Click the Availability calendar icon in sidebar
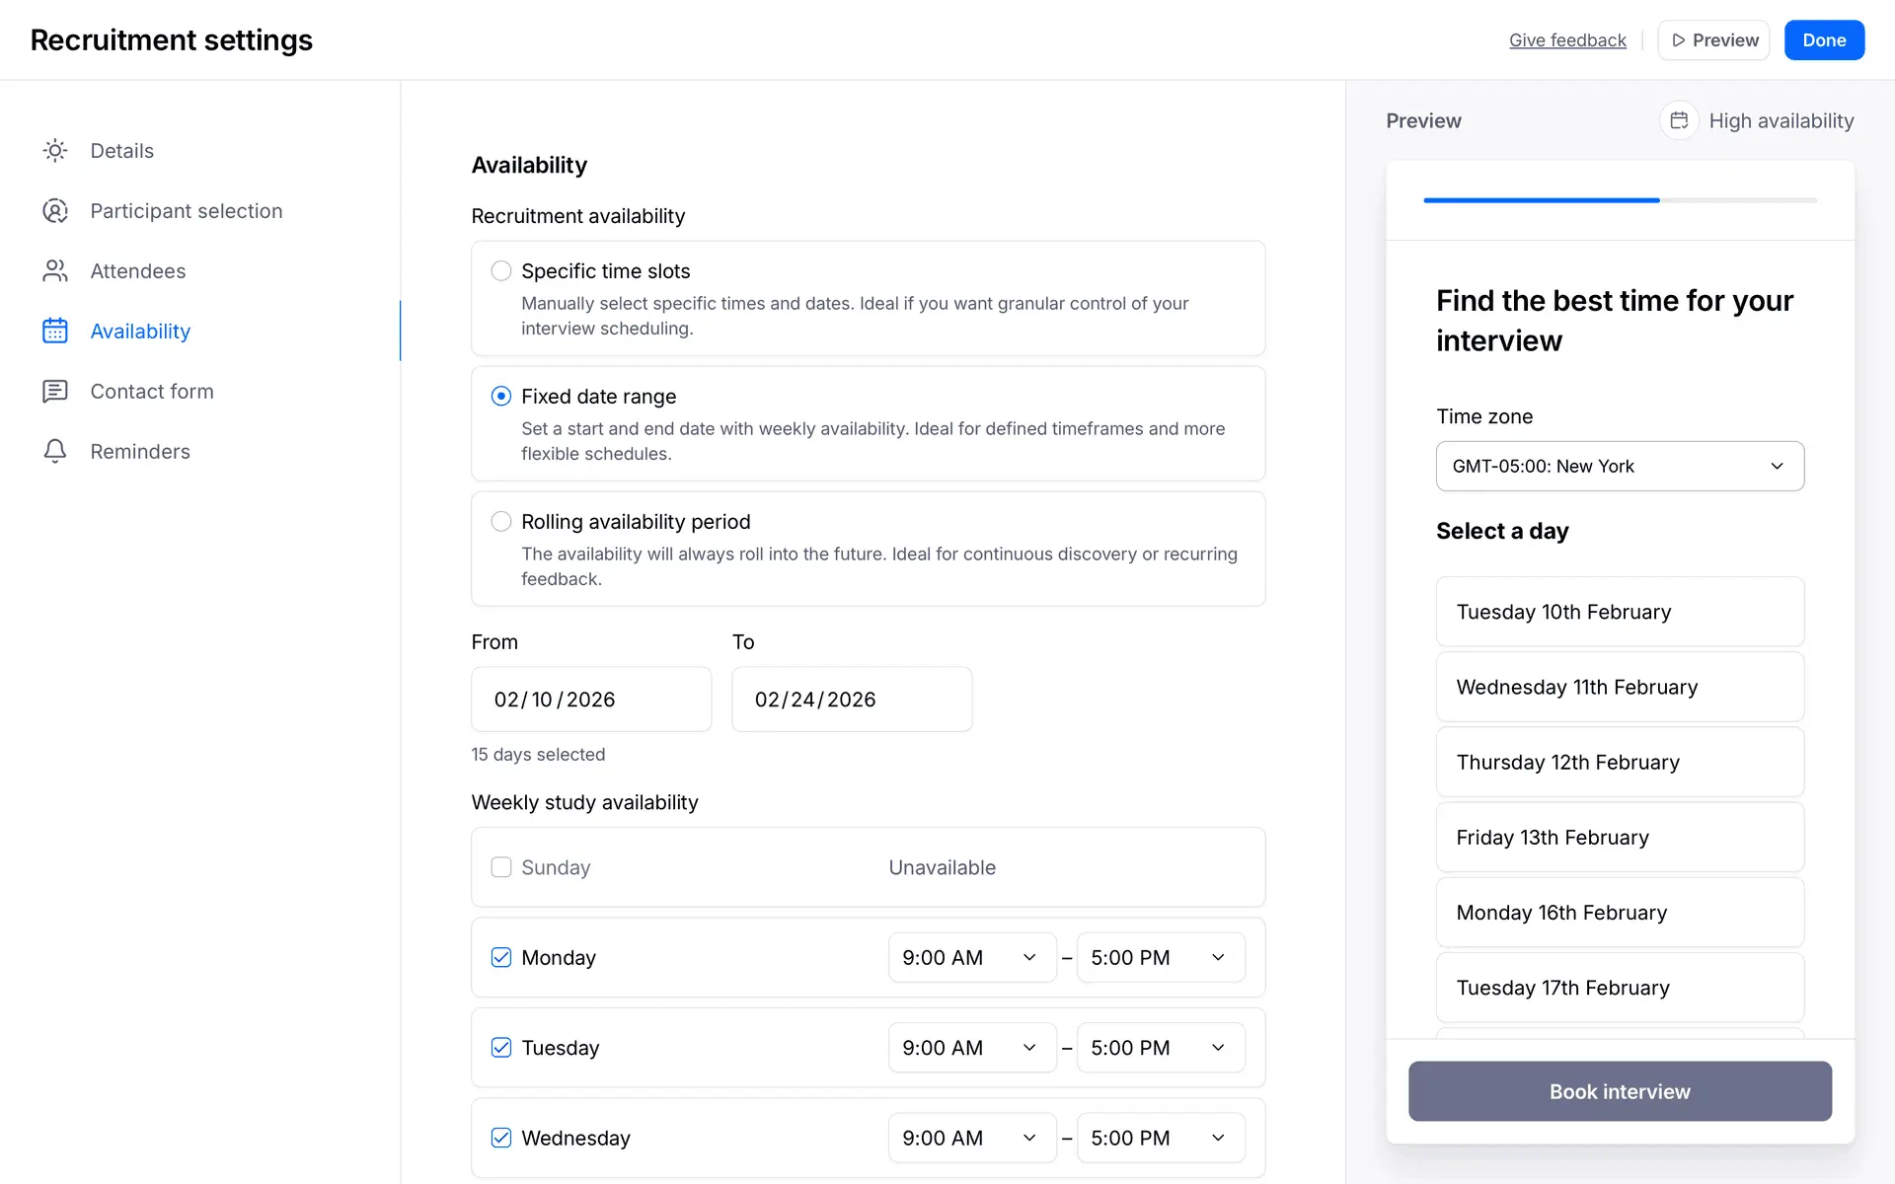 55,332
